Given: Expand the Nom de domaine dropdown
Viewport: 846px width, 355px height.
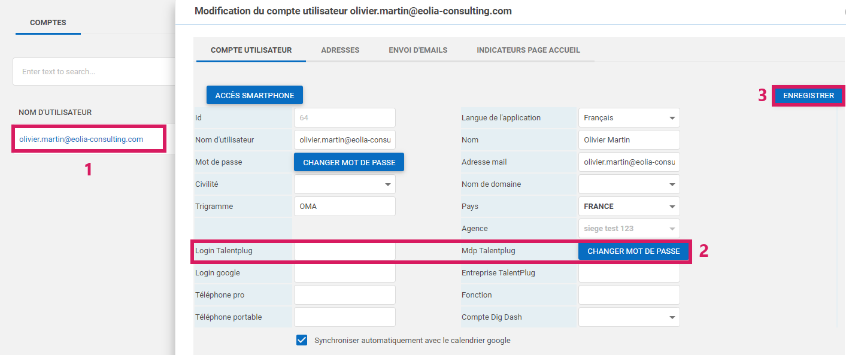Looking at the screenshot, I should pyautogui.click(x=629, y=184).
